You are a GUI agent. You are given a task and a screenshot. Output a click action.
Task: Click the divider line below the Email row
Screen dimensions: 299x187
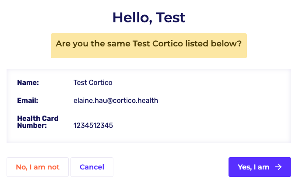[x=149, y=108]
